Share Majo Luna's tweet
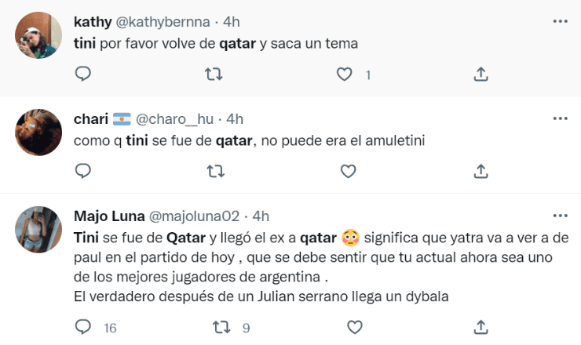This screenshot has height=345, width=581. pyautogui.click(x=482, y=326)
